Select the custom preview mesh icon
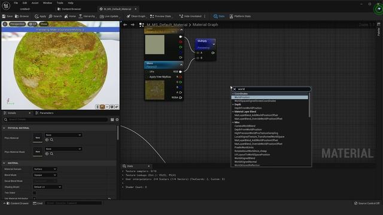This screenshot has height=215, width=383. pyautogui.click(x=117, y=107)
